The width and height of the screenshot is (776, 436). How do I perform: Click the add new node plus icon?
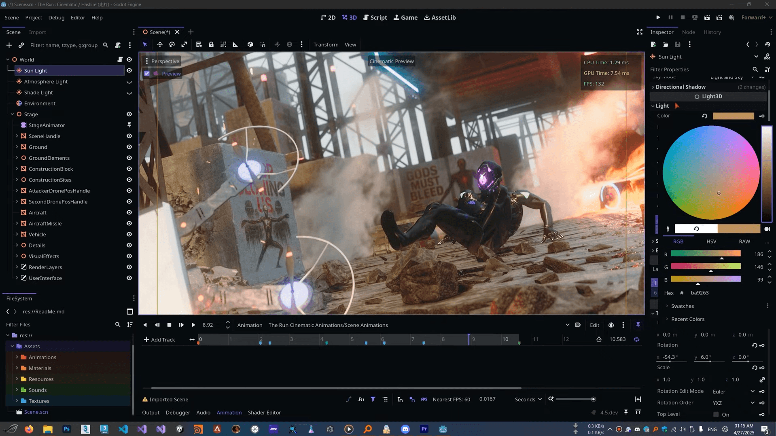click(x=9, y=45)
